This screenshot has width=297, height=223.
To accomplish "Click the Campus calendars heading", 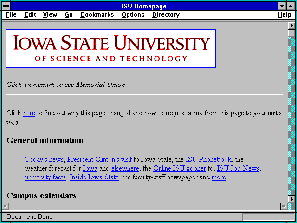I will (41, 196).
